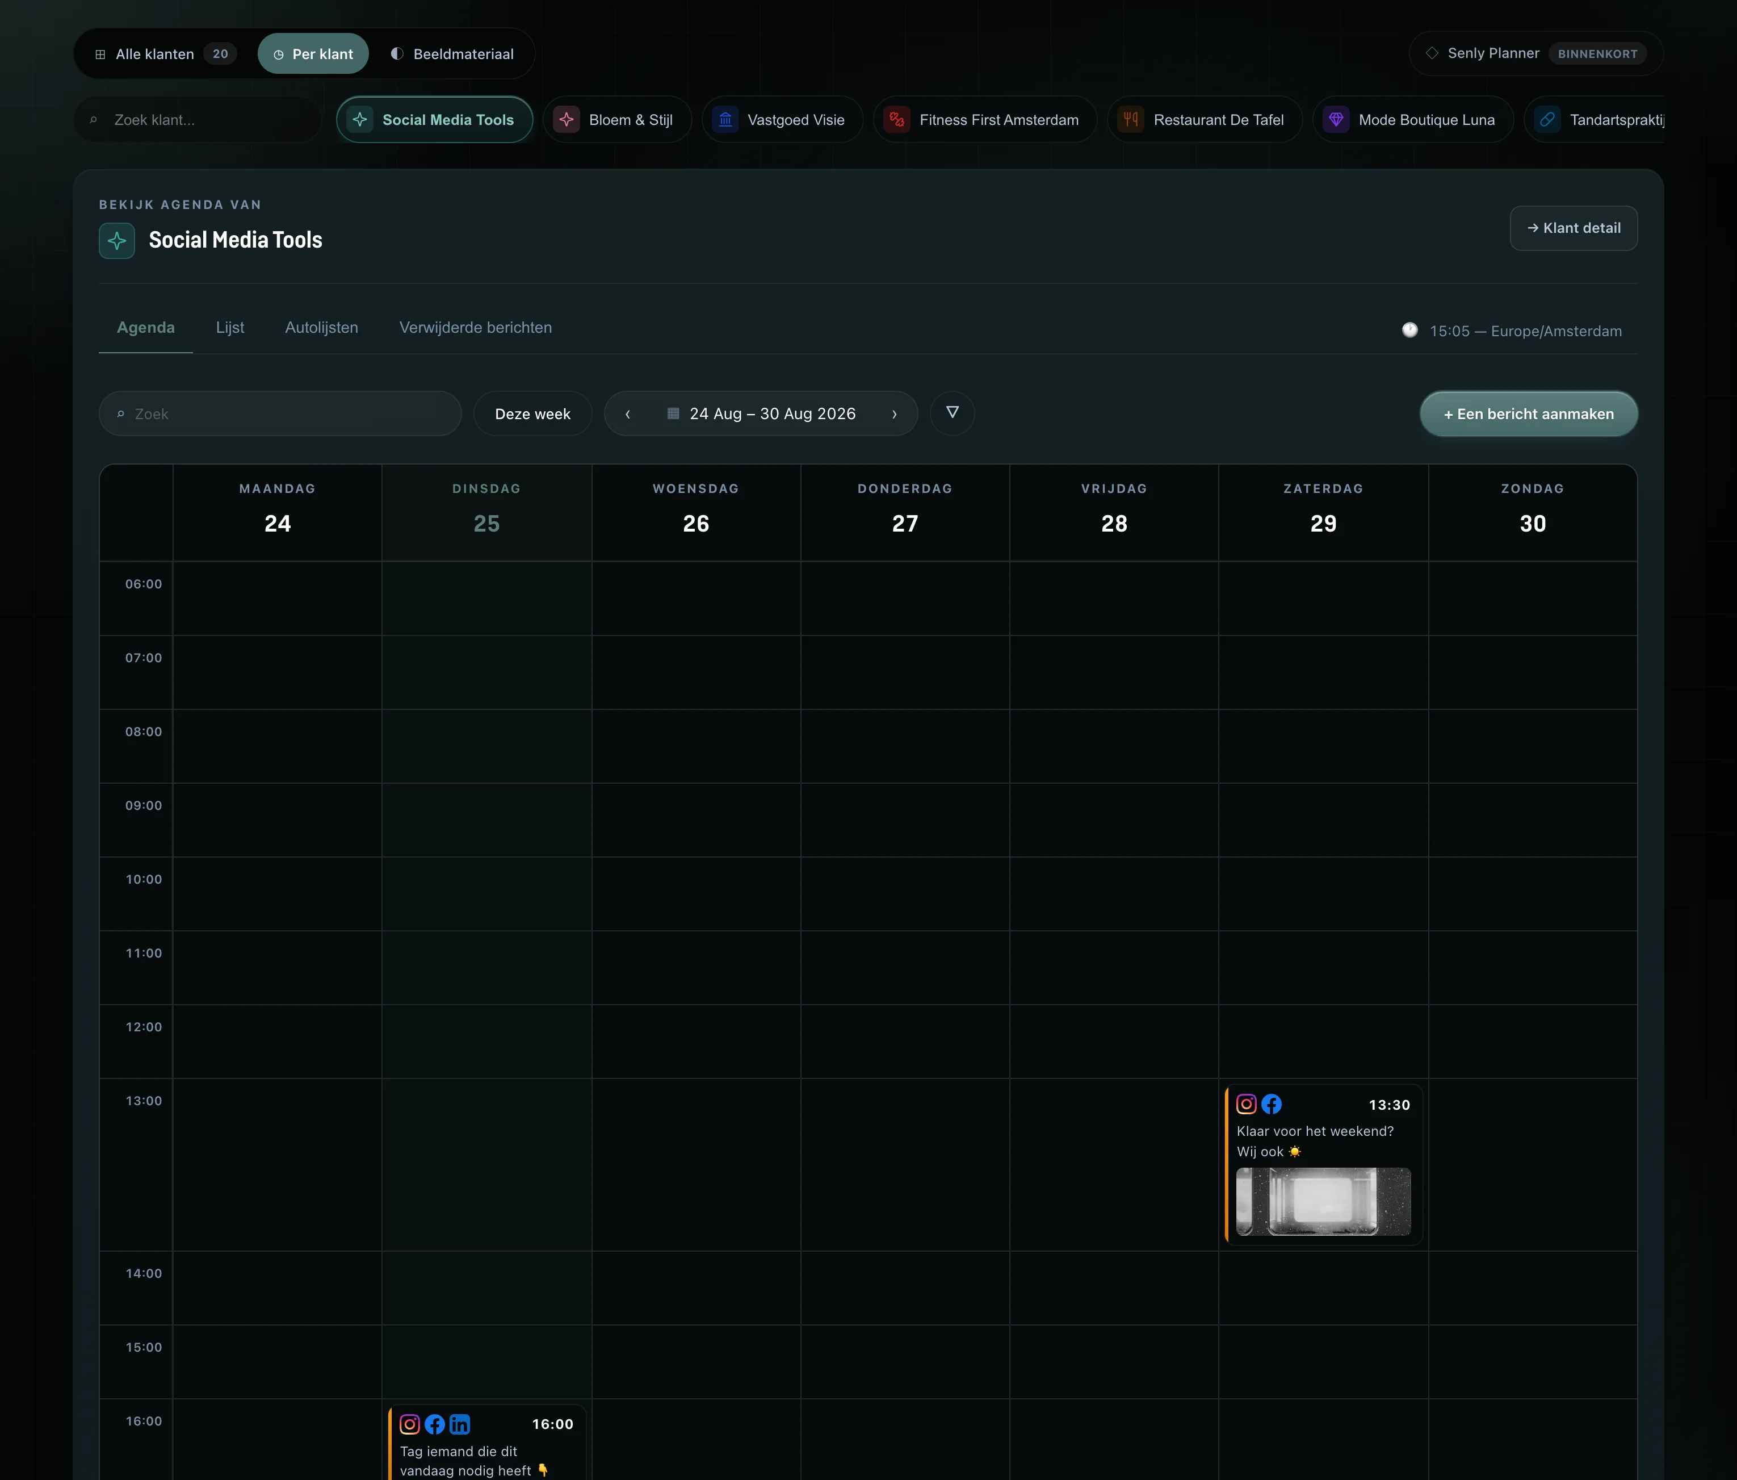Switch to Per klant view
Image resolution: width=1737 pixels, height=1480 pixels.
(x=313, y=53)
